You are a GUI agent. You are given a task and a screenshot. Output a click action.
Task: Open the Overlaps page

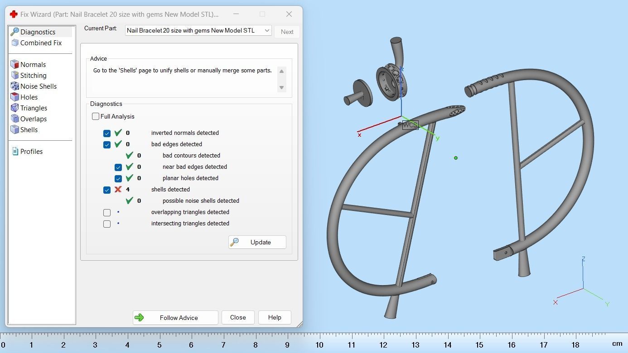[x=33, y=119]
